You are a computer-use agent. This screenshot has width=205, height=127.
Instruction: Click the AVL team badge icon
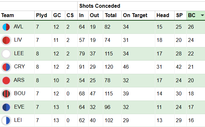tap(6, 27)
